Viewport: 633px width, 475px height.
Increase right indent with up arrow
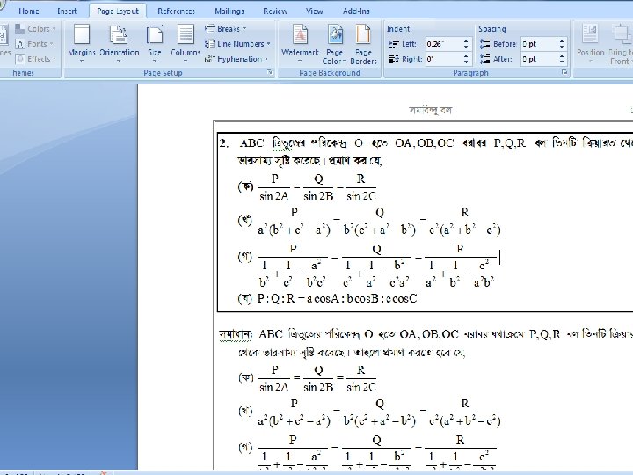(x=466, y=56)
